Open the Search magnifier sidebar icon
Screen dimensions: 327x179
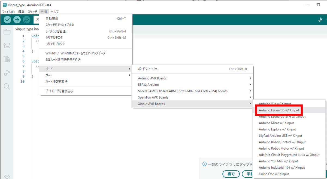7,87
